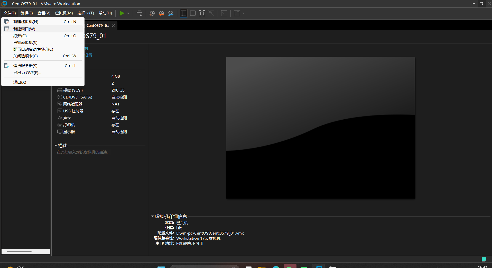
Task: Open the 选项卡(T) menu
Action: point(86,13)
